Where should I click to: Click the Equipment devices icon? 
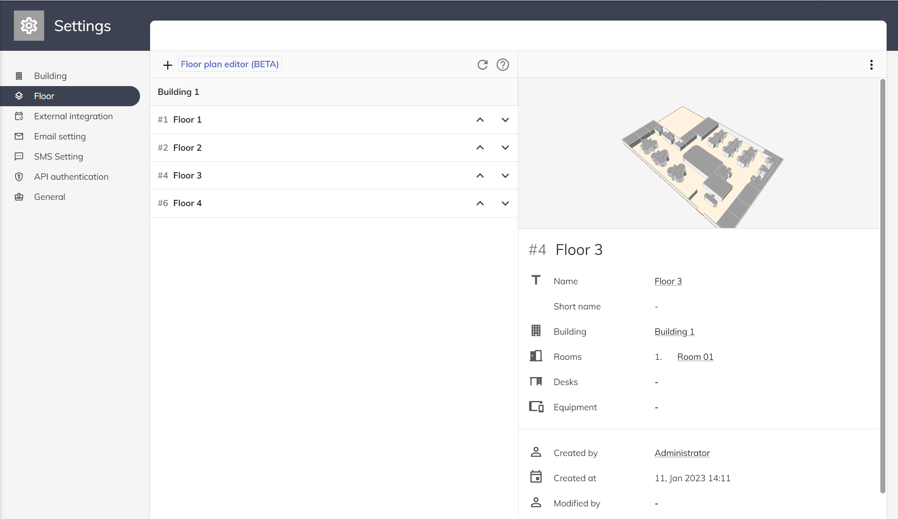(536, 406)
